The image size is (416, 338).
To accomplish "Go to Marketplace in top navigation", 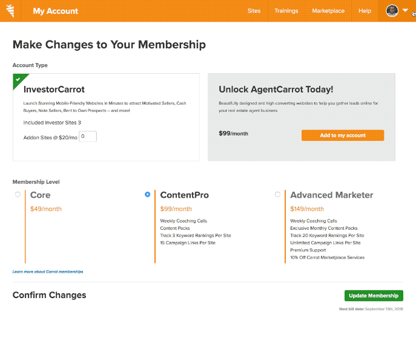I will (328, 11).
